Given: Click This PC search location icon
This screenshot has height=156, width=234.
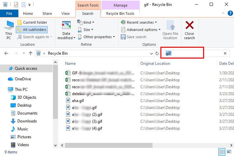Looking at the screenshot, I should pos(9,30).
